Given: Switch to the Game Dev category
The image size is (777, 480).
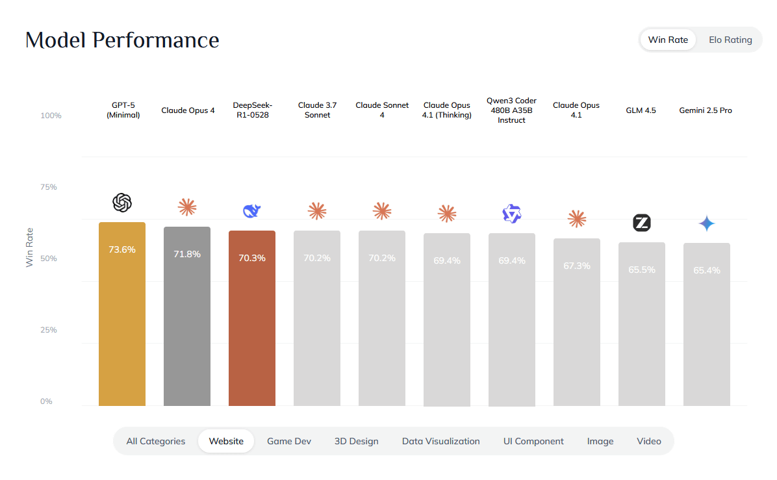Looking at the screenshot, I should point(289,441).
